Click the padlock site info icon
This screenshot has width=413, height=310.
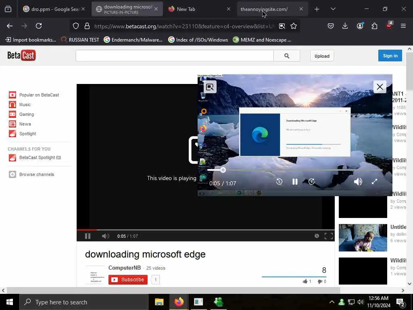click(87, 26)
